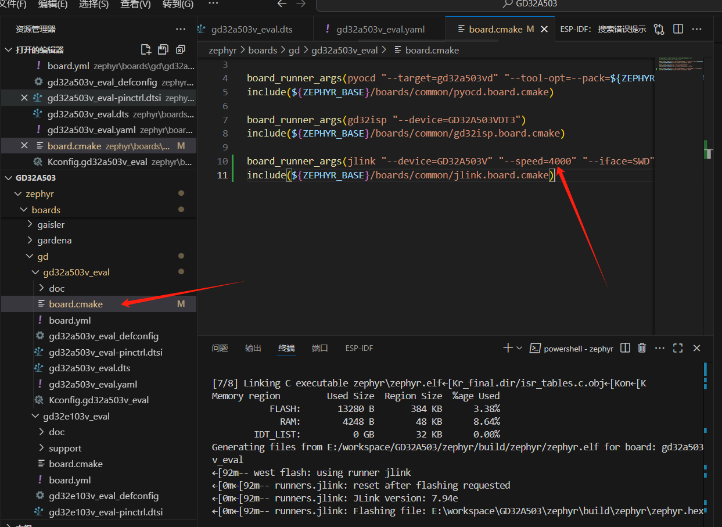Maximize the terminal panel size
The height and width of the screenshot is (527, 722).
[x=678, y=348]
